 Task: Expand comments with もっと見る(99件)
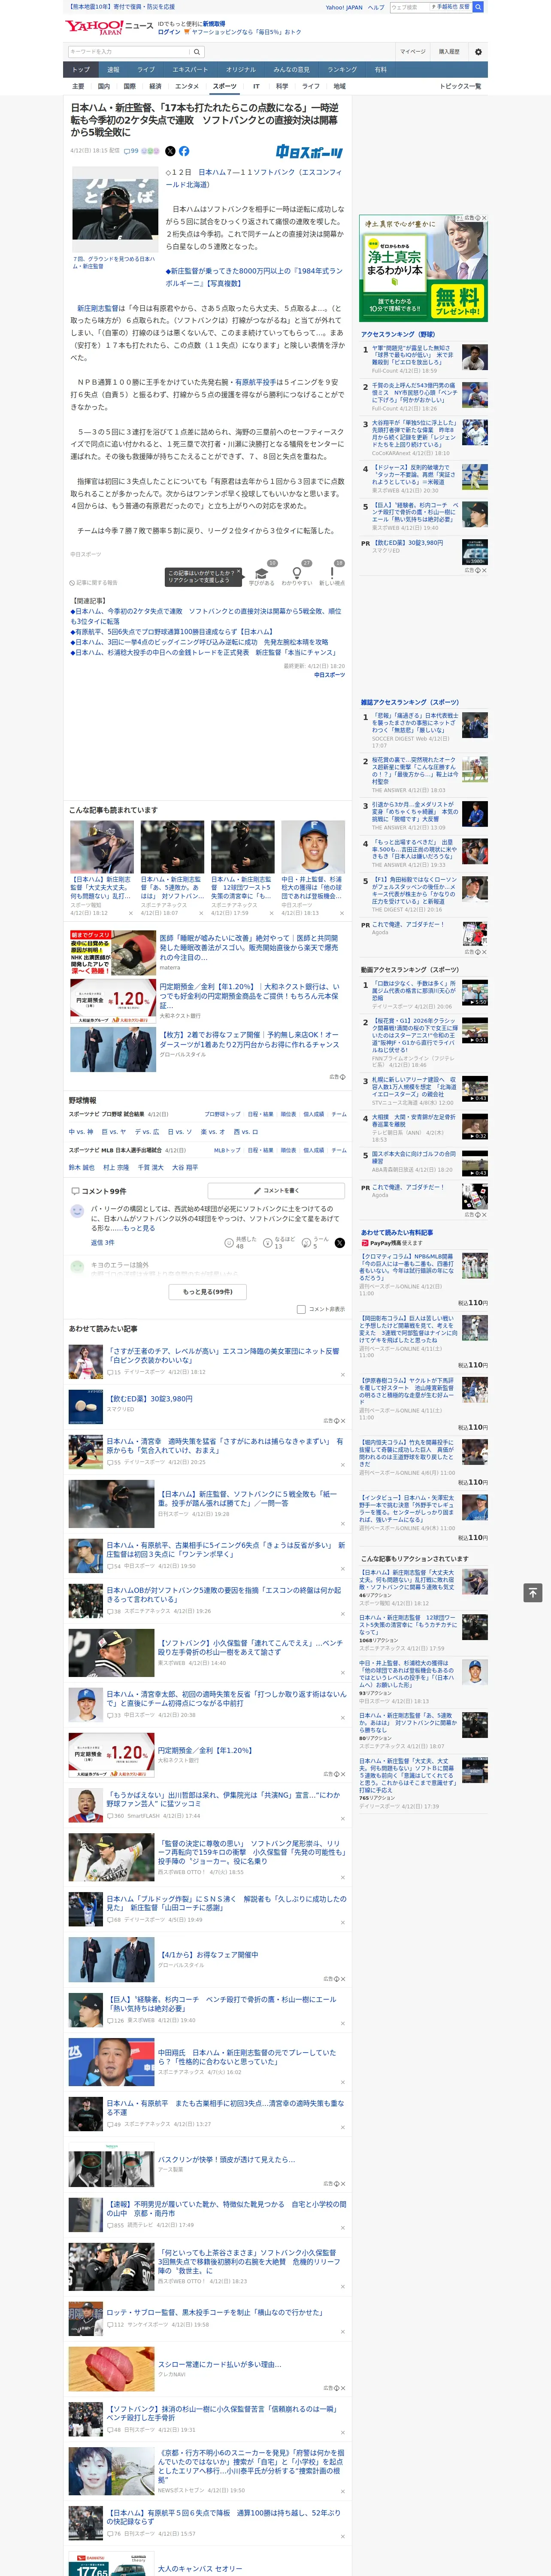208,1292
